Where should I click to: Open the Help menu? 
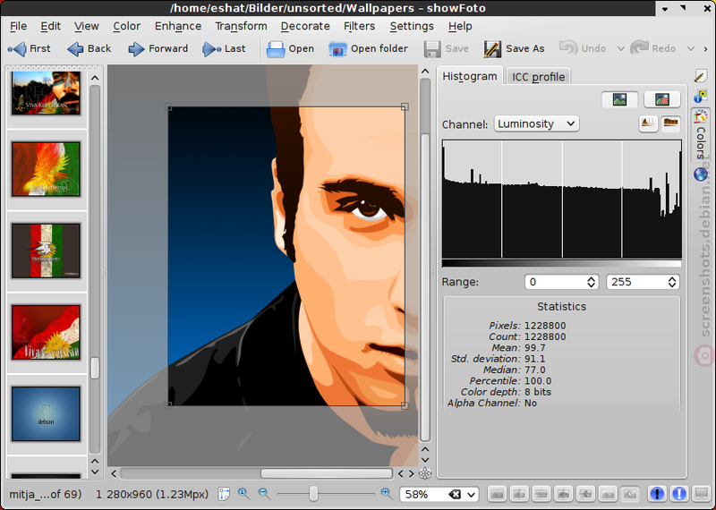pyautogui.click(x=460, y=27)
